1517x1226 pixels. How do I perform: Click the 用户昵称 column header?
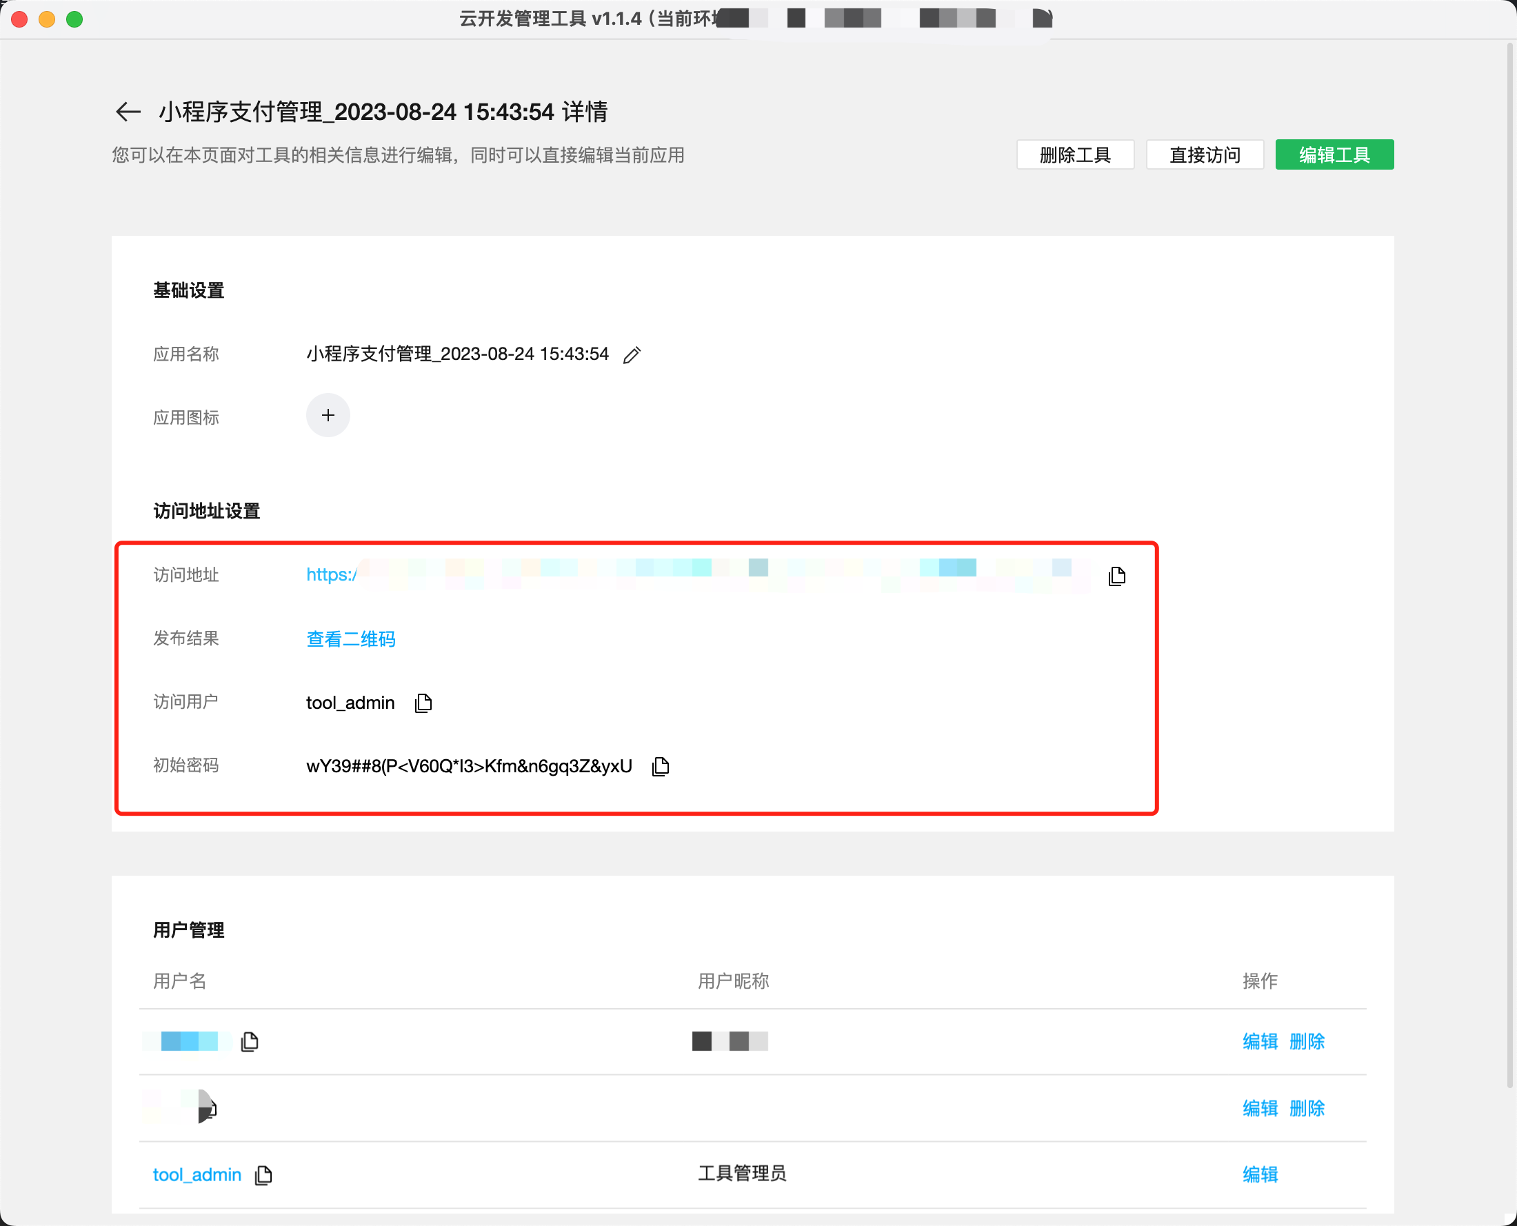coord(733,981)
